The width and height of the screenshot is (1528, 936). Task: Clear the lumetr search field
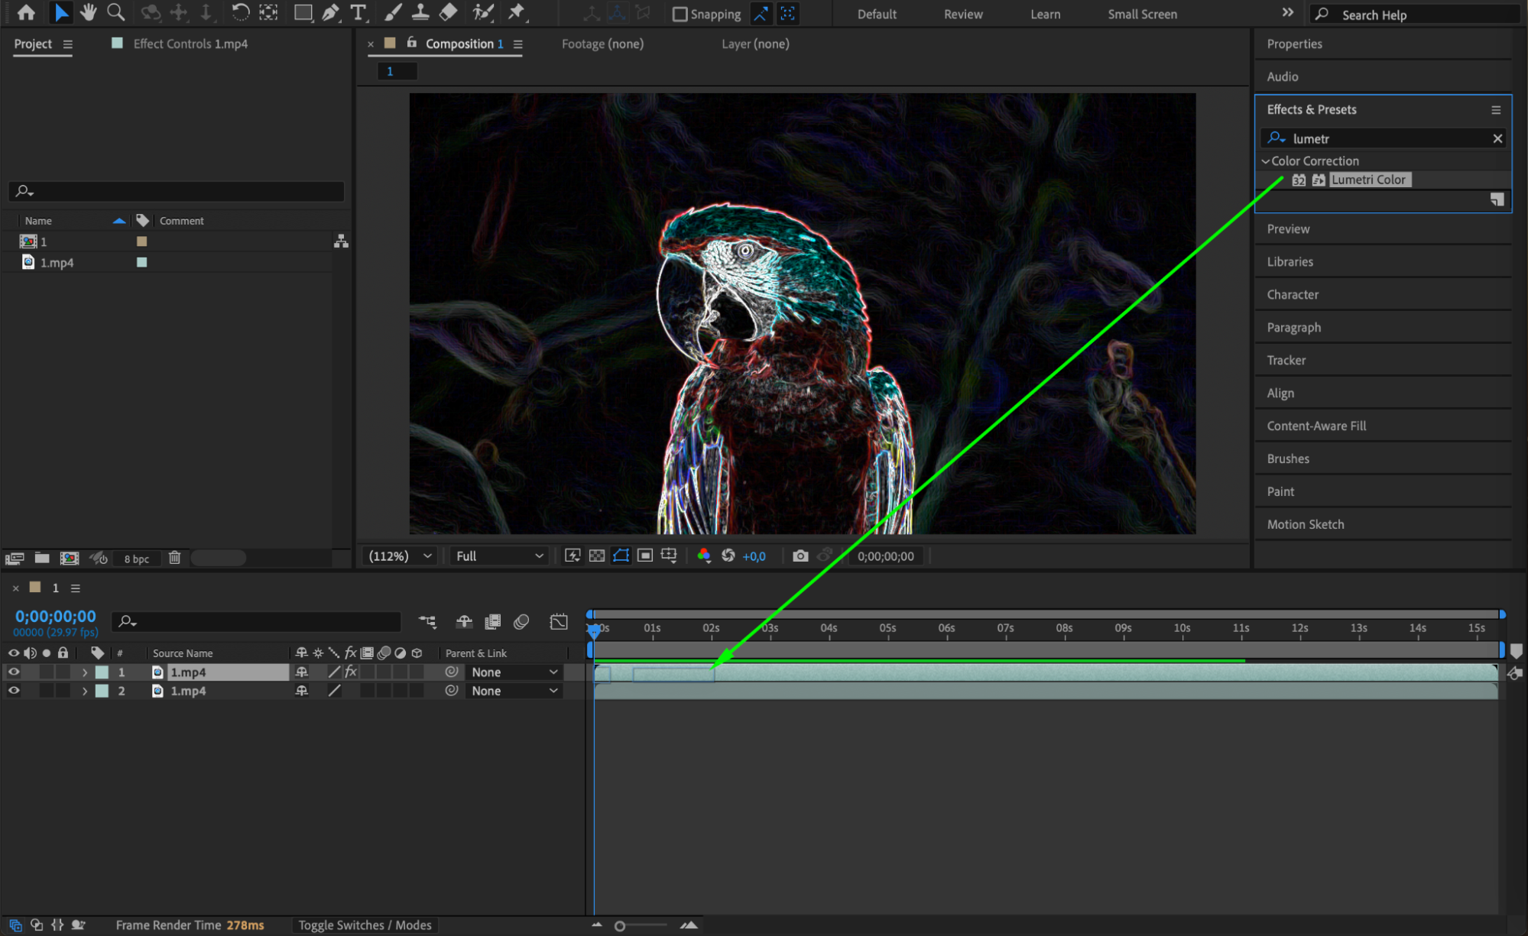(1497, 138)
